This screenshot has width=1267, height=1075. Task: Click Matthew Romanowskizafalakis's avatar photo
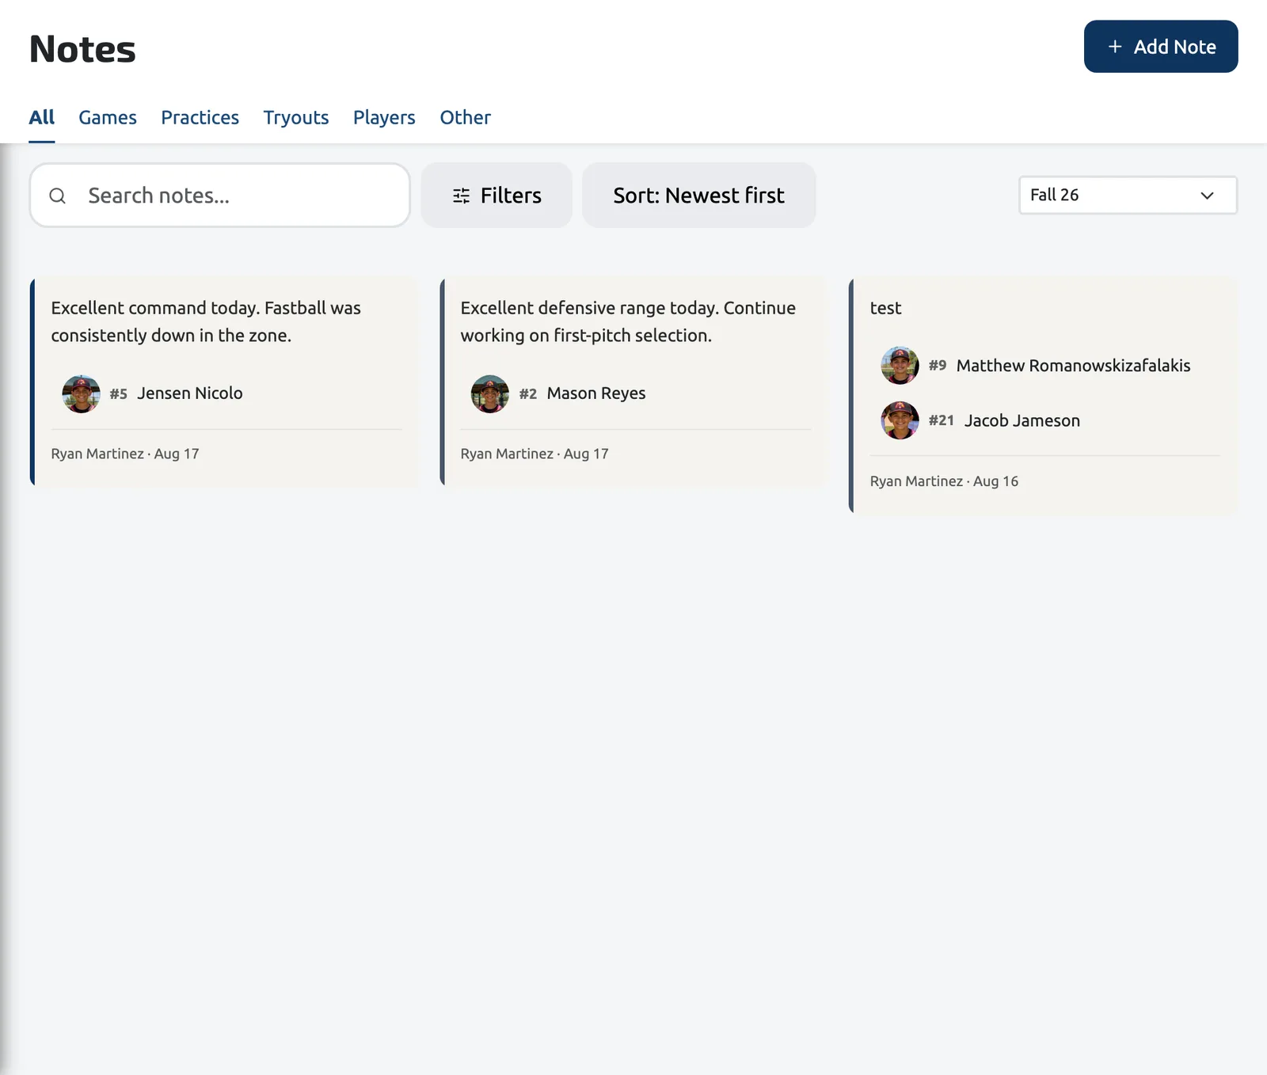tap(900, 365)
